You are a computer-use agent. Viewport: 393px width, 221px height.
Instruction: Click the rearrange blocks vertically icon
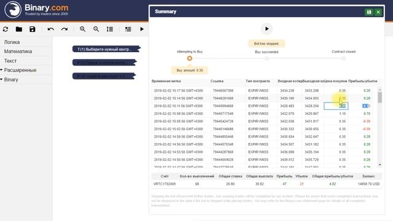109,29
